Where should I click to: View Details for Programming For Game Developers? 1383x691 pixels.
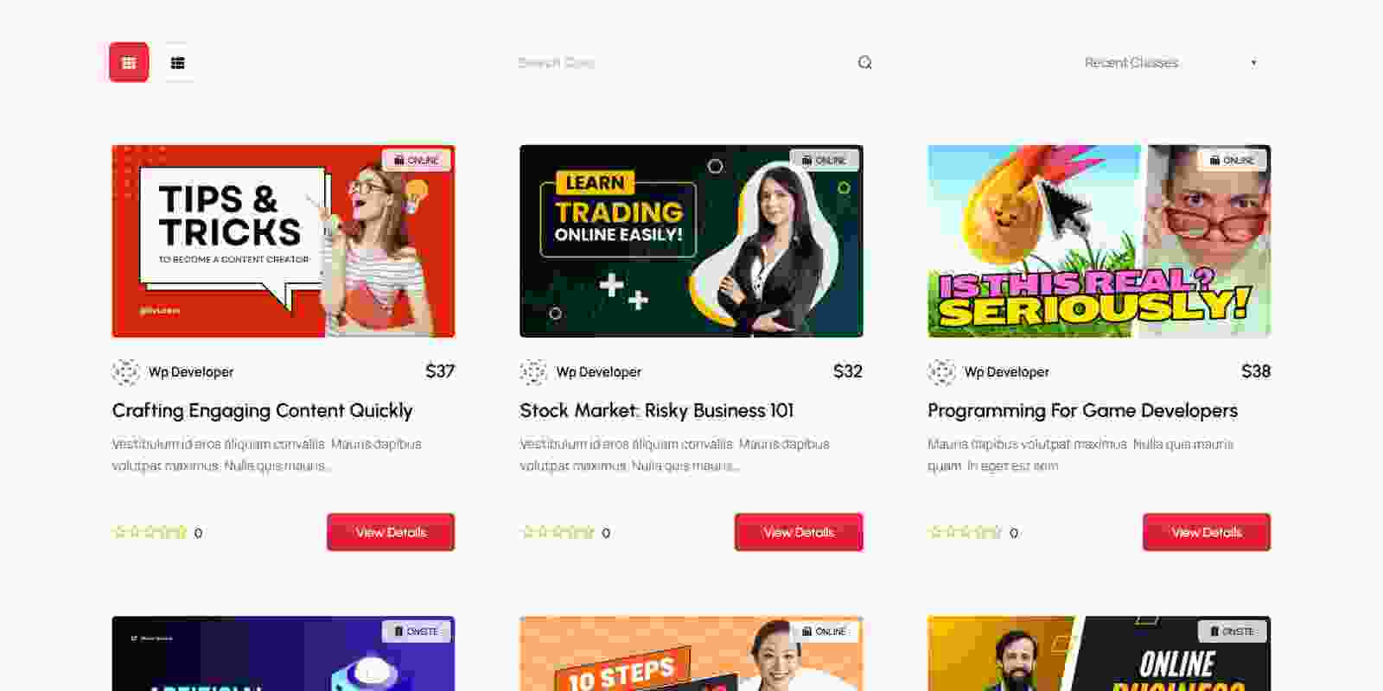[1207, 532]
